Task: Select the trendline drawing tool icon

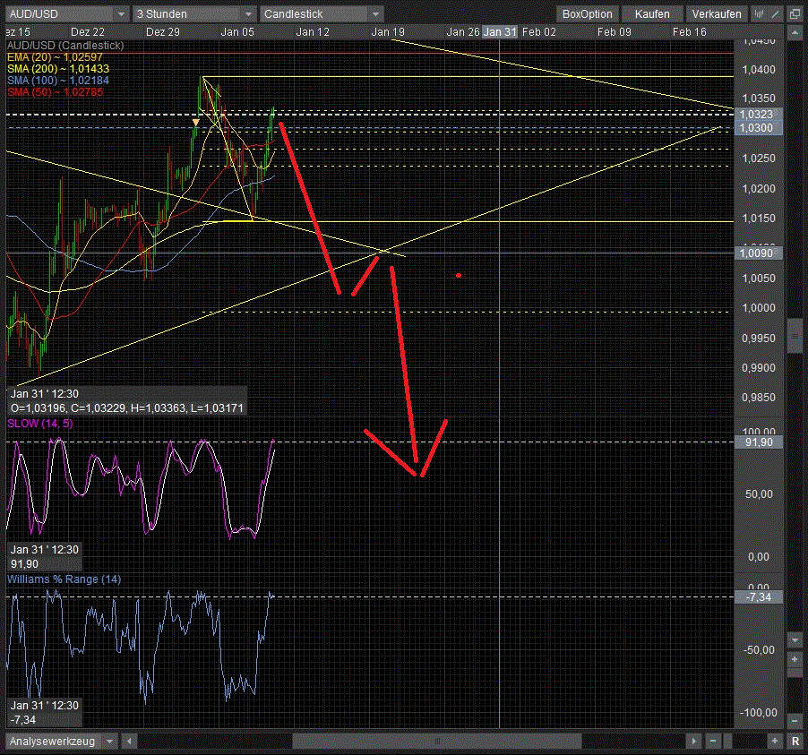Action: 773,13
